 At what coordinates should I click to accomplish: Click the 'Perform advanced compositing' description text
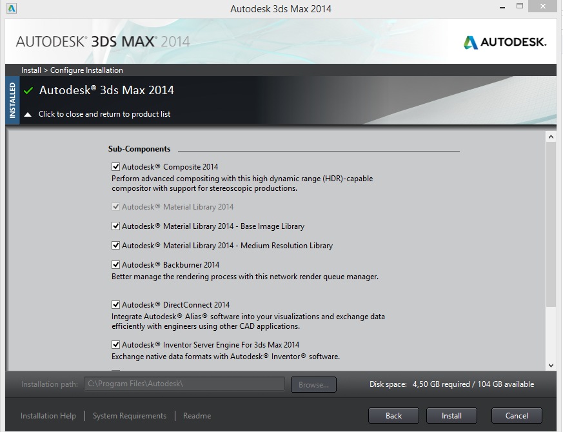coord(242,184)
